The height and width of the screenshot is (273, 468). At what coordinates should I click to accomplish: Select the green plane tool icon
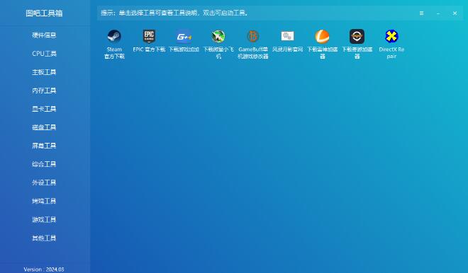(x=218, y=36)
